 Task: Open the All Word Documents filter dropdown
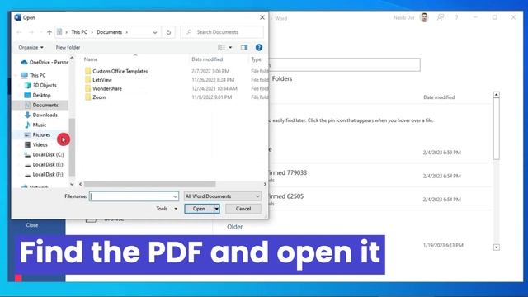[222, 196]
